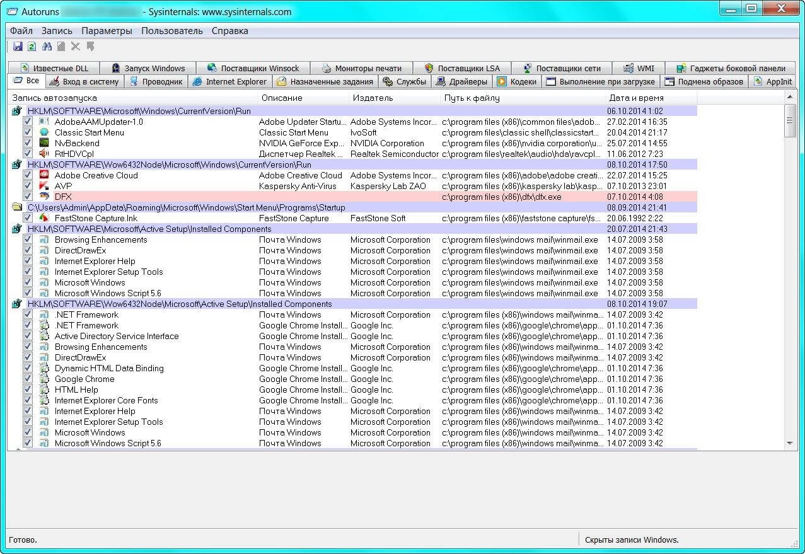Click the Internet Explorer Core Fonts icon

coord(43,400)
